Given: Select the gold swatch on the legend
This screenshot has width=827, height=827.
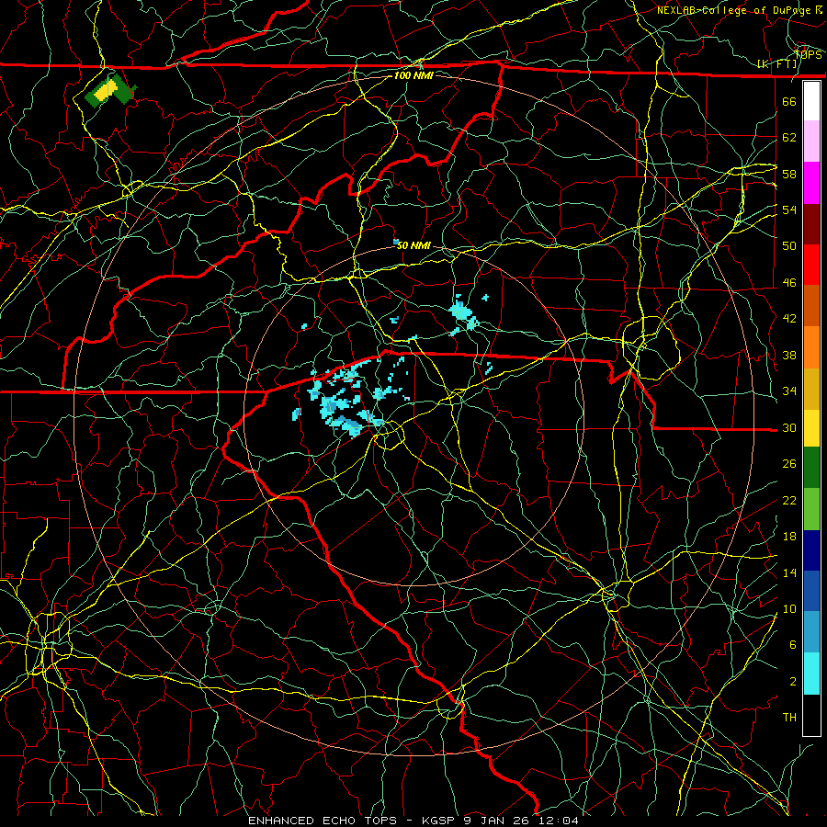Looking at the screenshot, I should click(x=811, y=389).
